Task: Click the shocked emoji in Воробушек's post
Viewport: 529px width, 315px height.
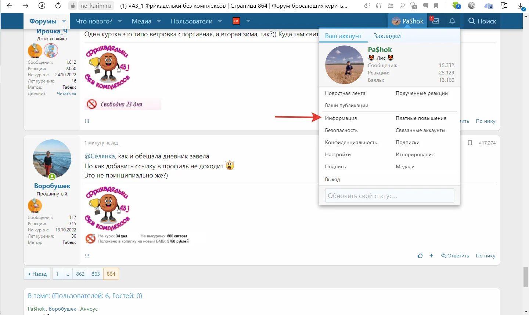Action: coord(230,165)
